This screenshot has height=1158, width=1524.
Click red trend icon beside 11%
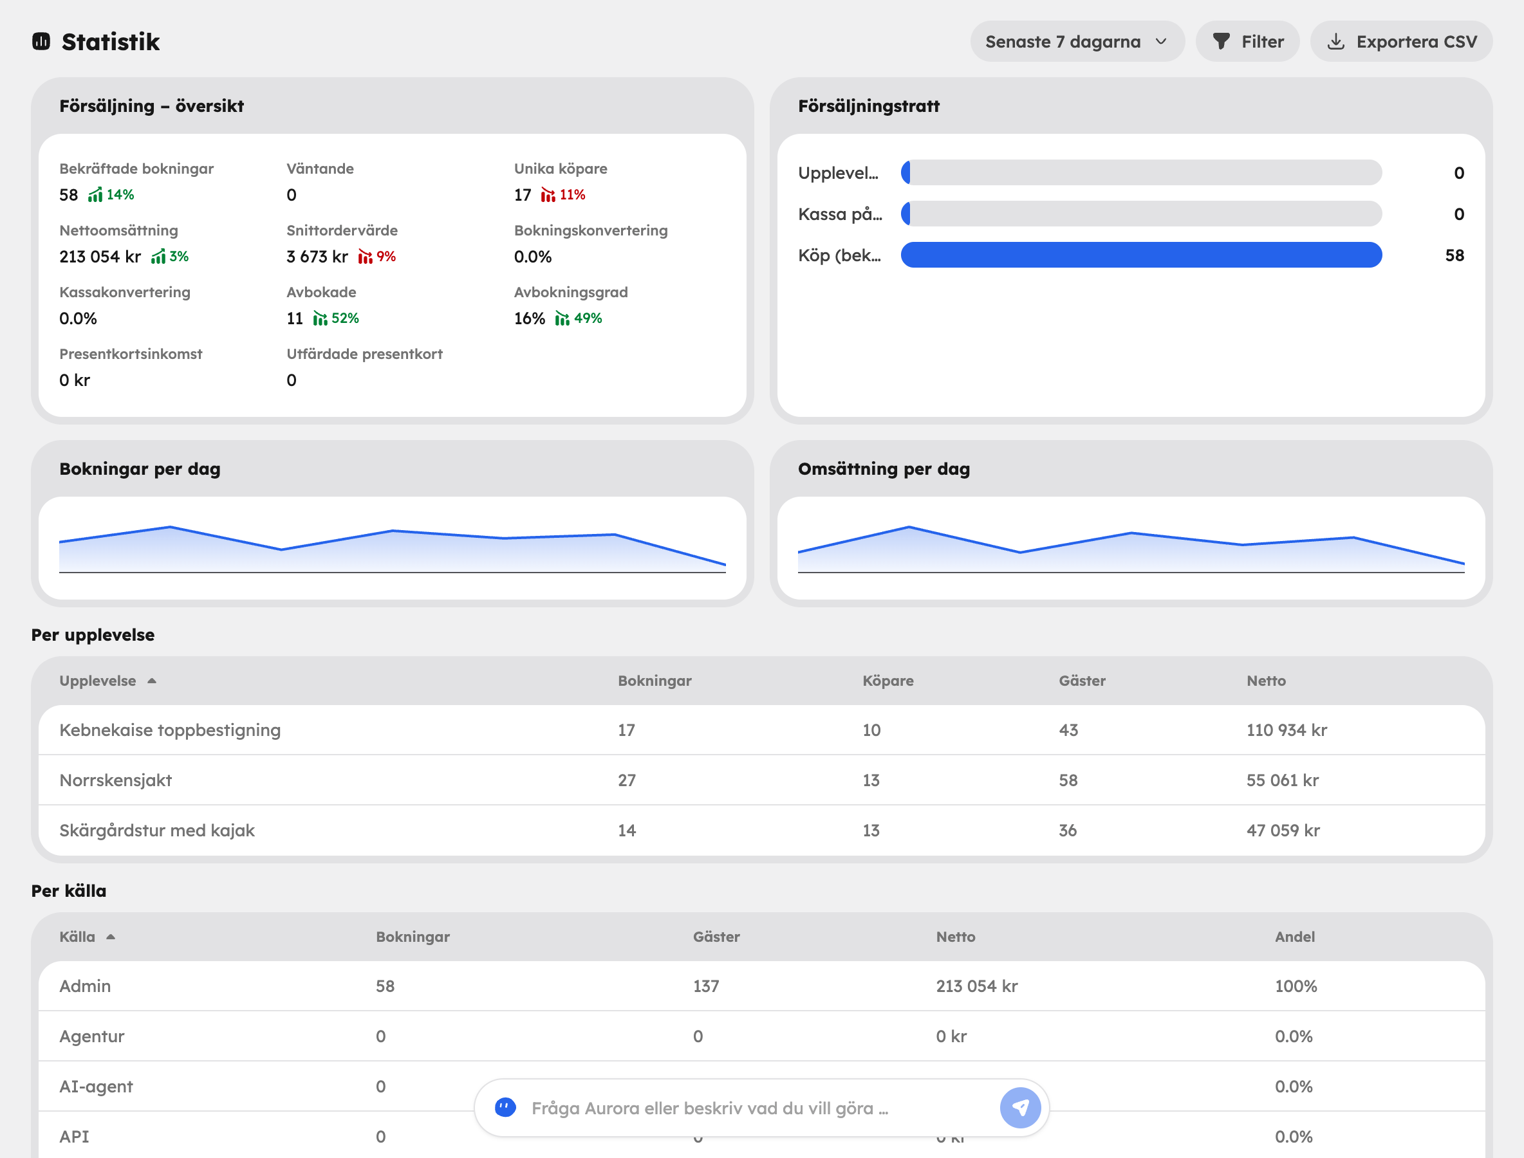click(548, 195)
